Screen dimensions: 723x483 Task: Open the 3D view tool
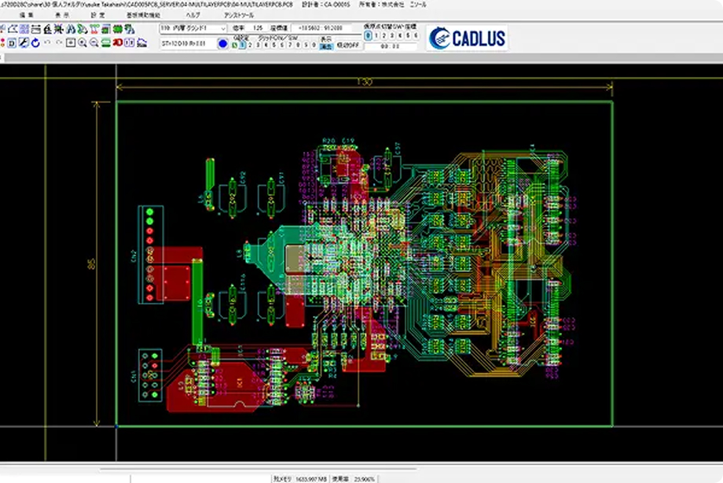point(118,44)
